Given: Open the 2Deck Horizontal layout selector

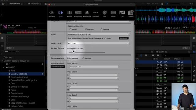Looking at the screenshot, I should click(x=34, y=4).
